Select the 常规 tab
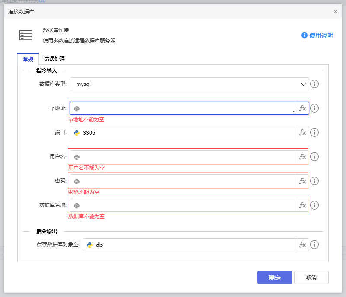346x297 pixels. 28,59
